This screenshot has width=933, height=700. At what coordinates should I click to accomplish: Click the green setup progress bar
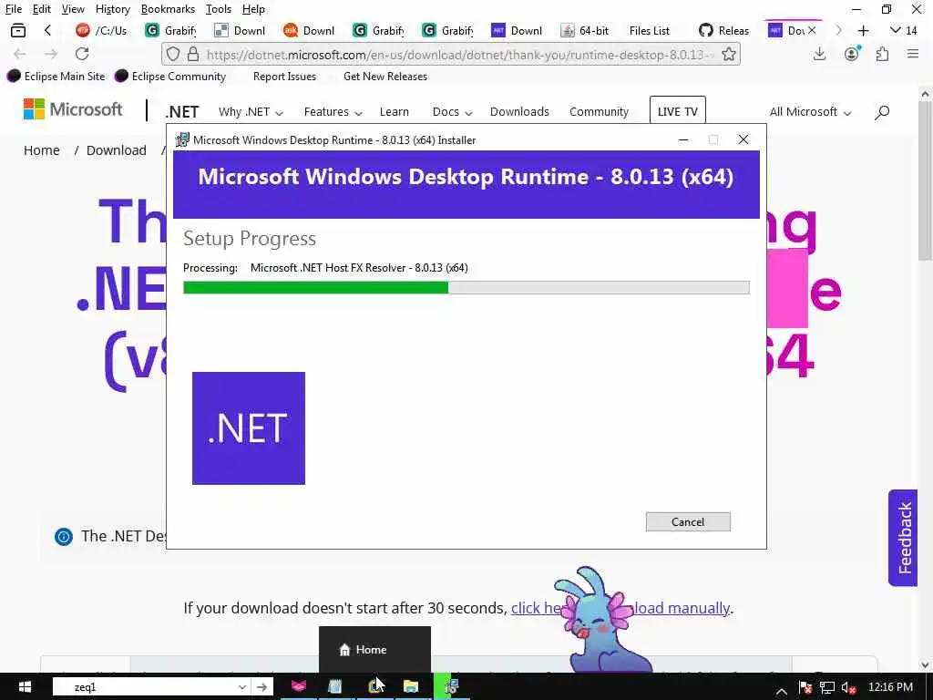coord(466,287)
